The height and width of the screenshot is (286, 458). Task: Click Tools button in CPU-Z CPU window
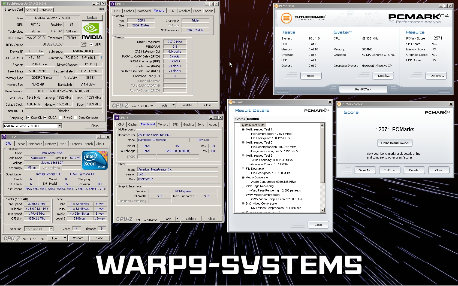(x=55, y=238)
